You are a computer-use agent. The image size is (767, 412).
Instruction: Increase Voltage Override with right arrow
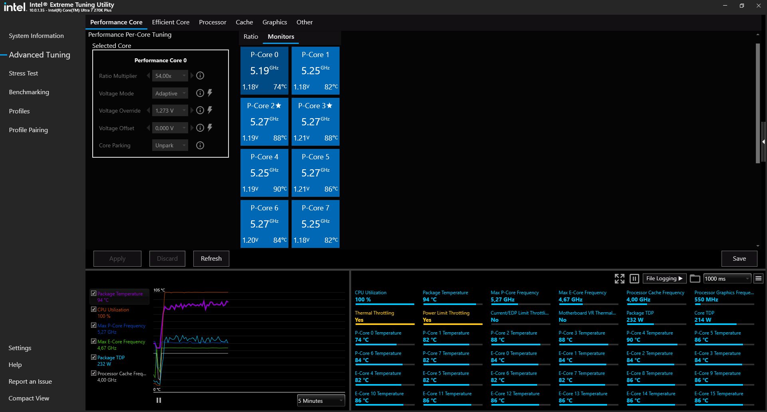click(192, 110)
